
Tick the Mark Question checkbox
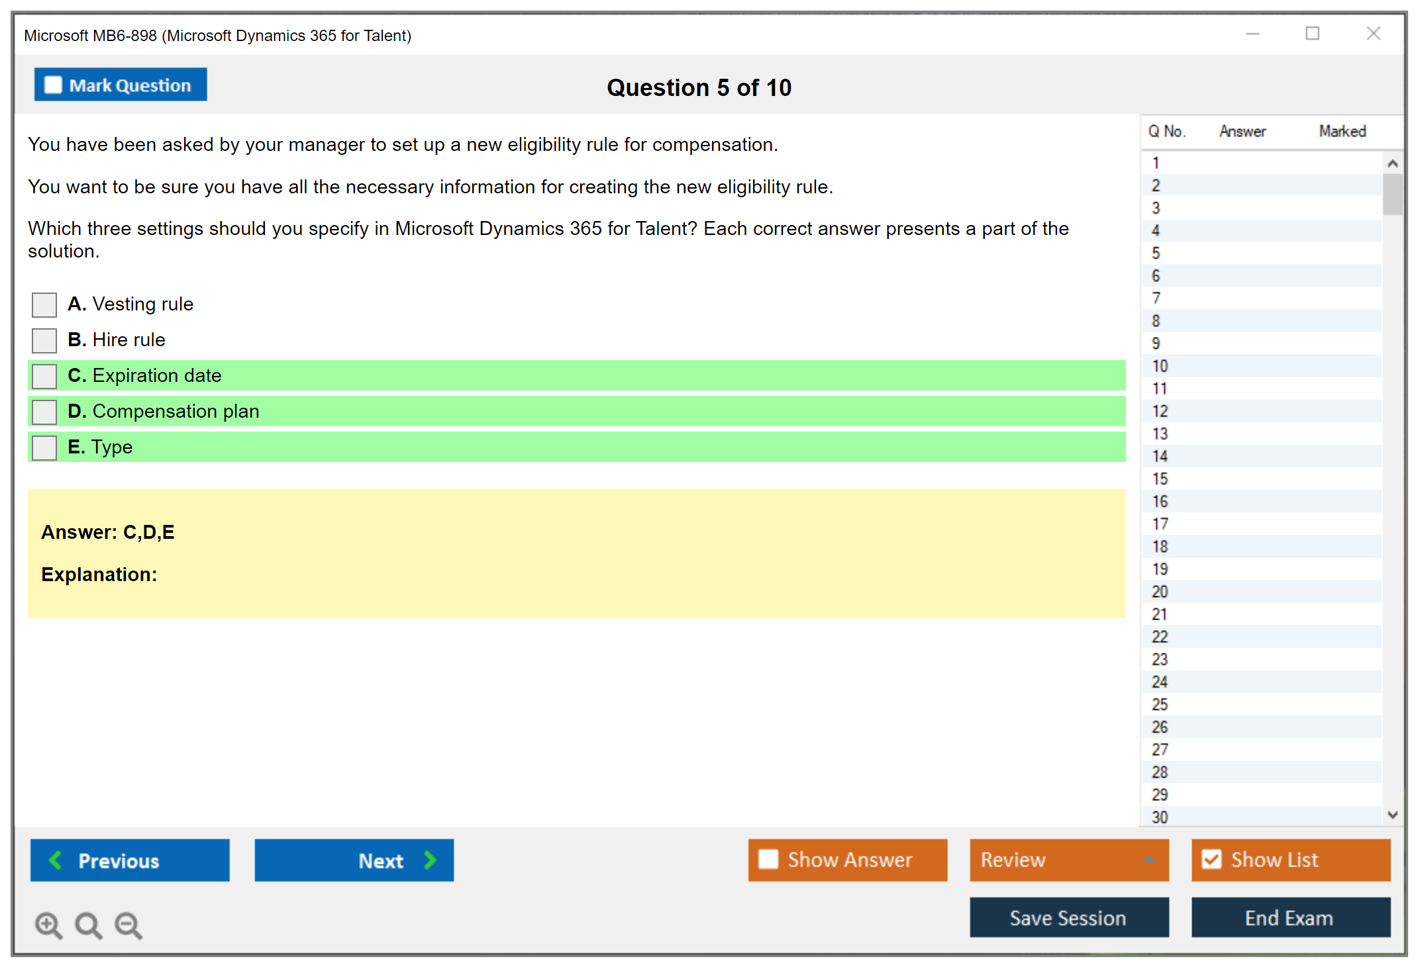tap(53, 85)
